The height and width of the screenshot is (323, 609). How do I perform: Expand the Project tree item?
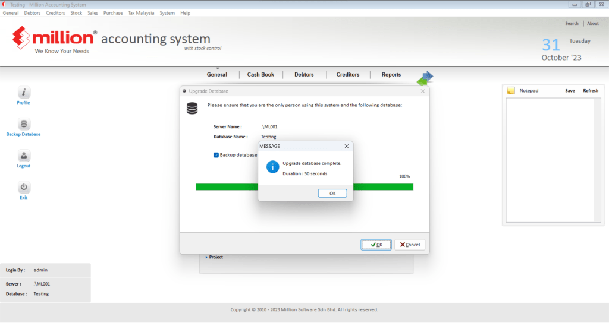(206, 257)
